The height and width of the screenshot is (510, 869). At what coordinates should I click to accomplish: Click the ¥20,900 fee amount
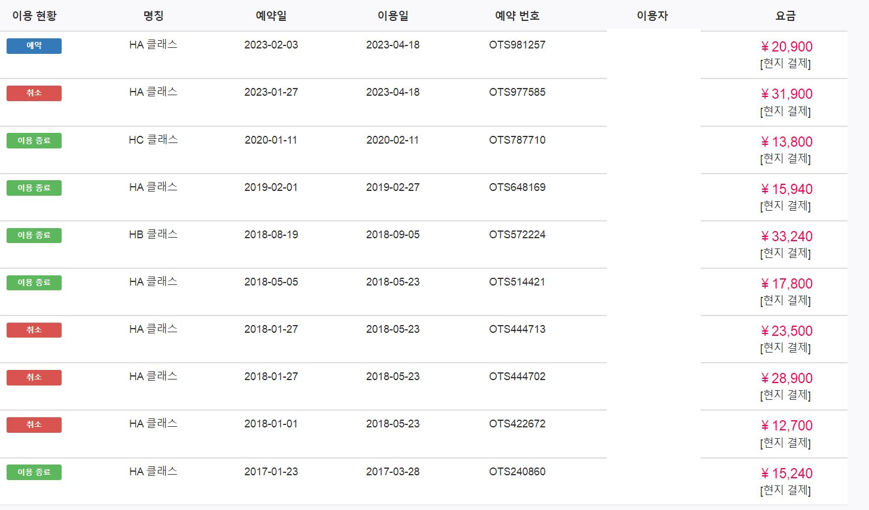pyautogui.click(x=786, y=47)
